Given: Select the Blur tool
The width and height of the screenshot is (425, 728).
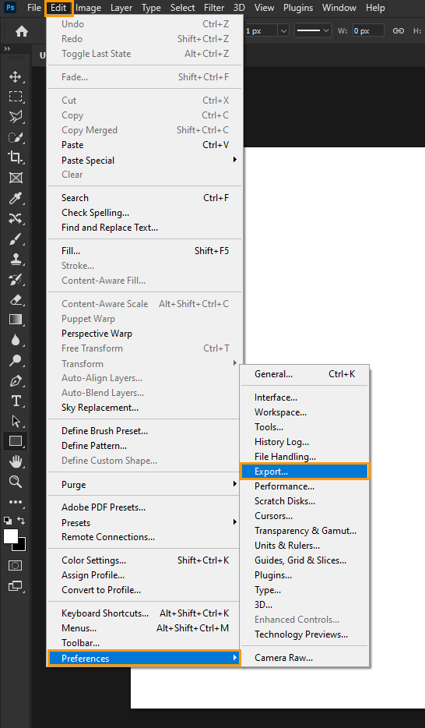Looking at the screenshot, I should click(16, 341).
